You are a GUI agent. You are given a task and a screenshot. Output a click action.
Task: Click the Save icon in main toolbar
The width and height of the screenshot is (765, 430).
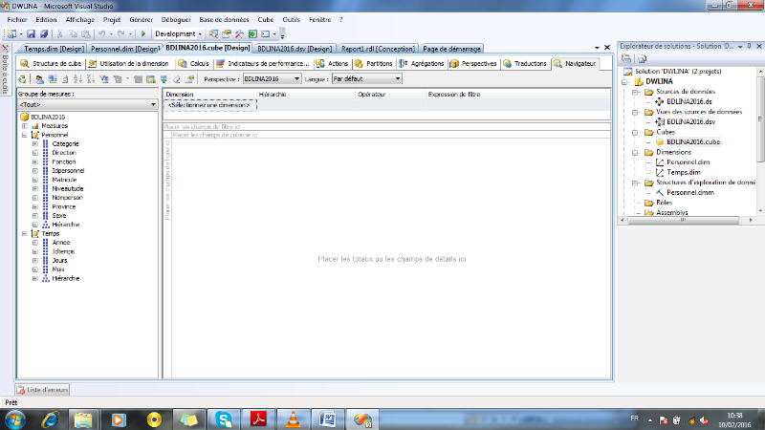point(32,33)
